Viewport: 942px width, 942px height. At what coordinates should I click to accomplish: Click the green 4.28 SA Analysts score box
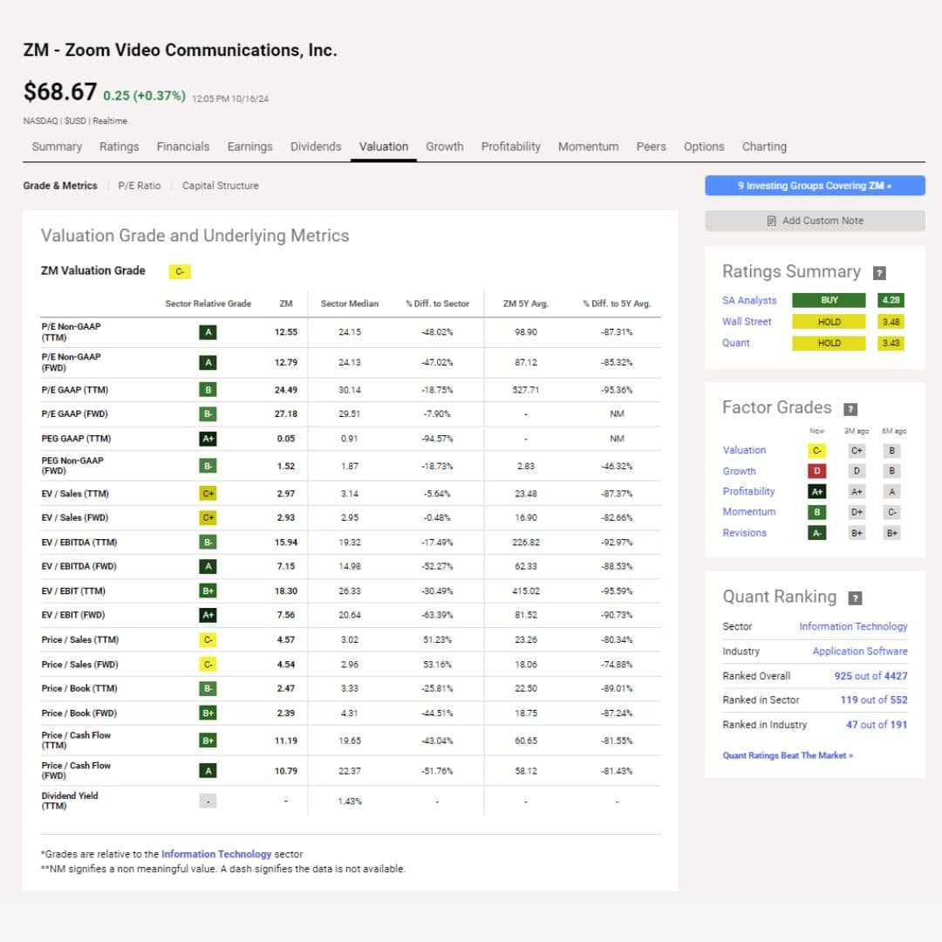pyautogui.click(x=891, y=300)
